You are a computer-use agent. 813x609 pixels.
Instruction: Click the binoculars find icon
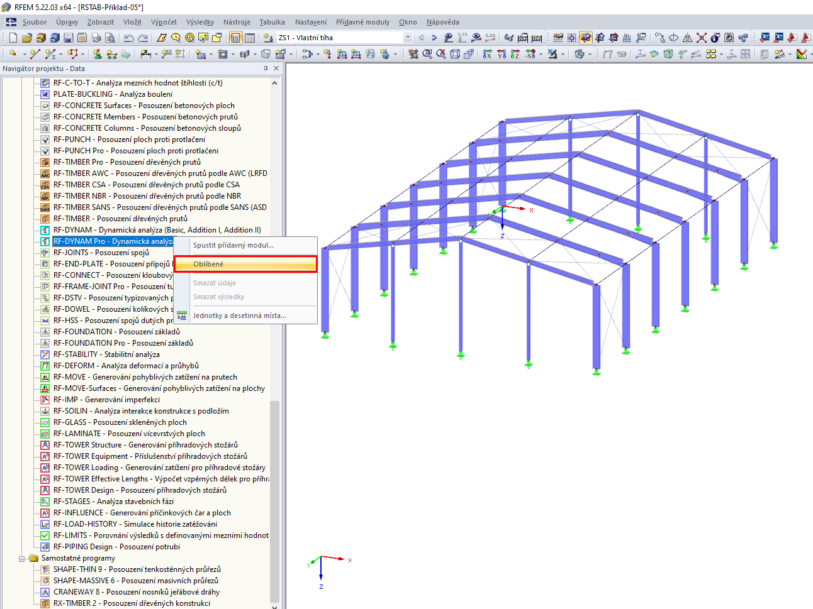pos(508,38)
